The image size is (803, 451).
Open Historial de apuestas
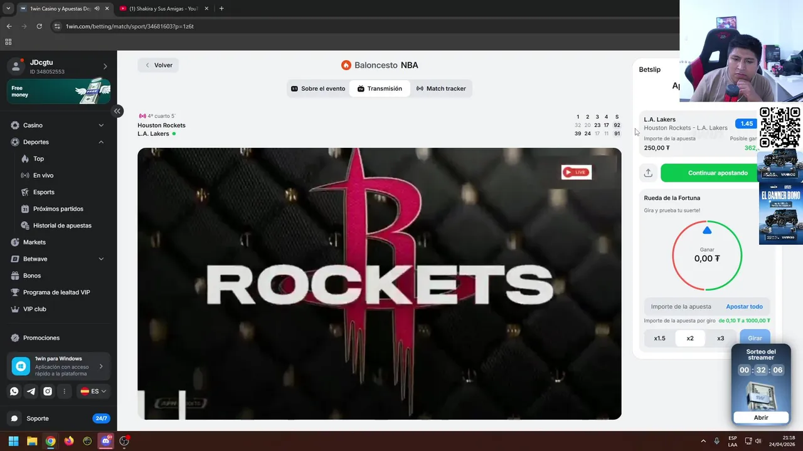click(x=62, y=225)
